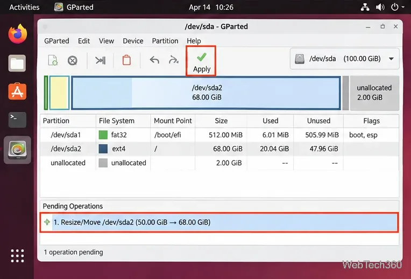Click the GParted app menu in top bar
This screenshot has height=279, width=411.
[74, 7]
